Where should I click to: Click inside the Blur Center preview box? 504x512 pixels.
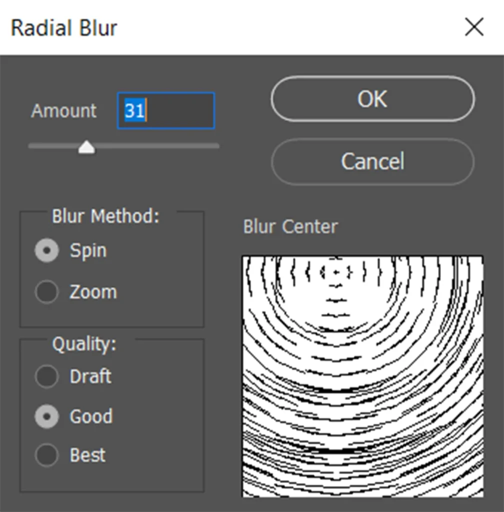(363, 390)
